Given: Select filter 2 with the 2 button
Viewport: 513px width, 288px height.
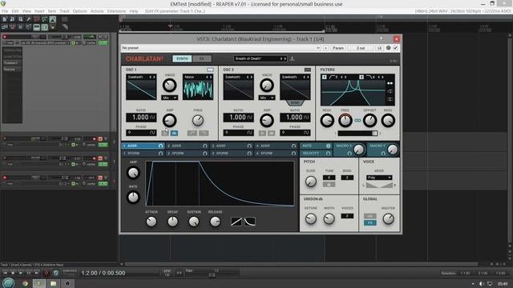Looking at the screenshot, I should [x=362, y=77].
